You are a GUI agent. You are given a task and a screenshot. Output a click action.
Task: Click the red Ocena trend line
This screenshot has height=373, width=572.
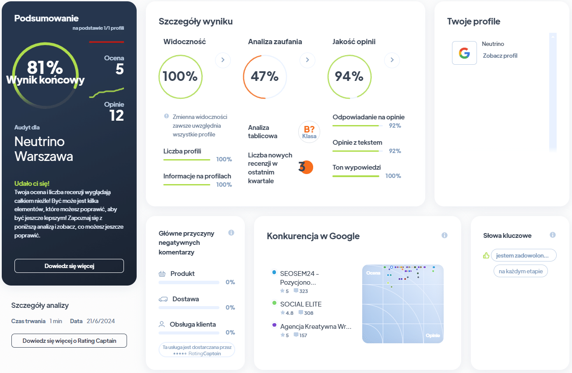click(106, 42)
